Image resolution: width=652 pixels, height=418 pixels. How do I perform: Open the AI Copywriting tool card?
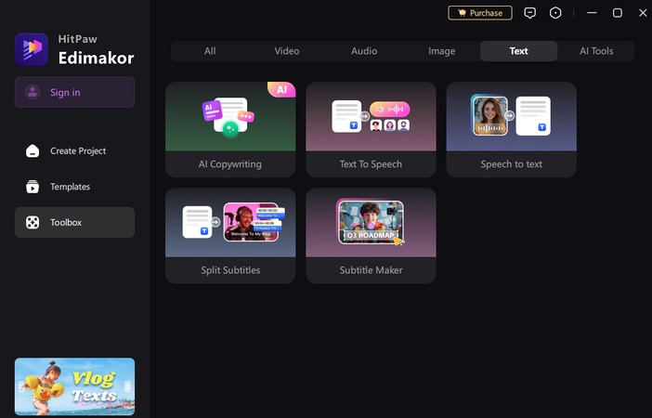click(x=230, y=129)
